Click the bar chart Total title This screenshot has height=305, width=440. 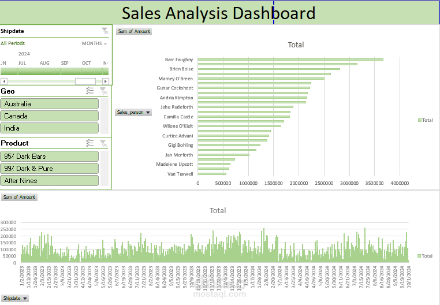click(x=296, y=44)
